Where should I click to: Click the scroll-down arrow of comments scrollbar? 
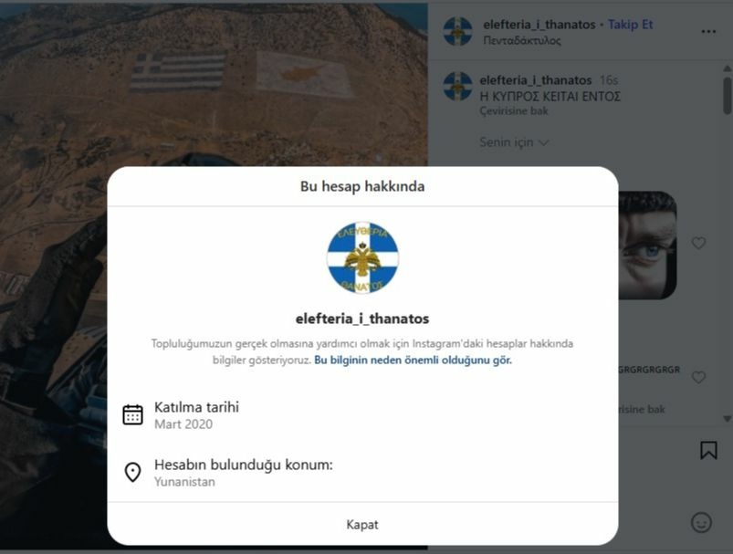727,418
